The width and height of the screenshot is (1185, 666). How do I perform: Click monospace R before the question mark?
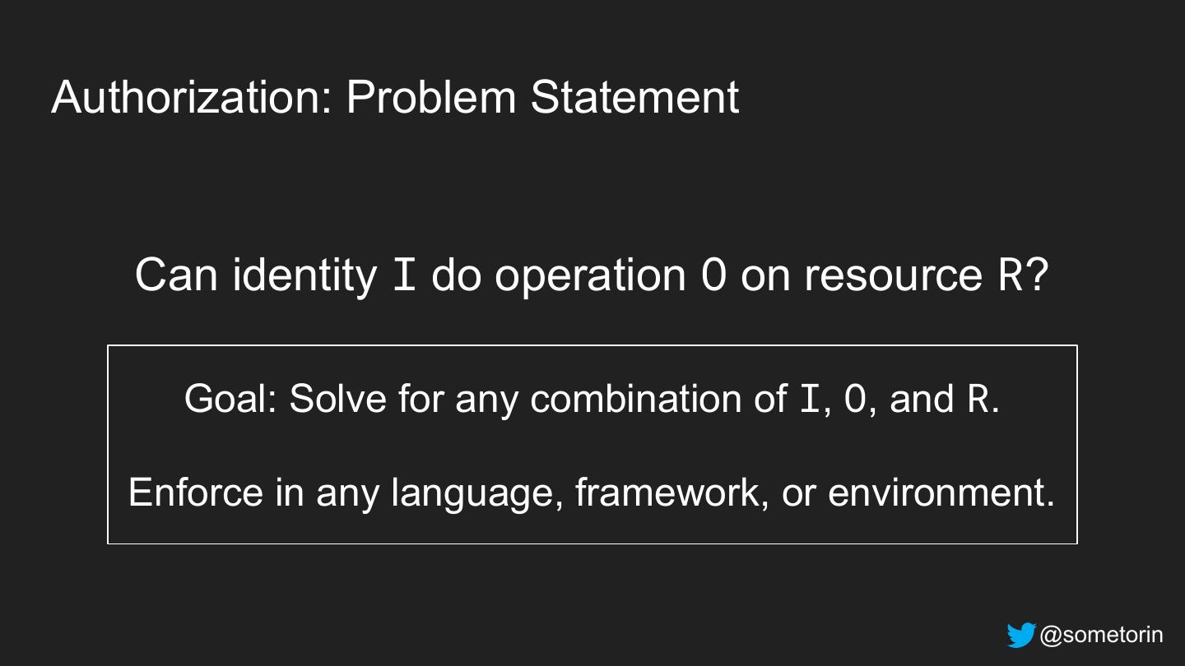(1011, 276)
